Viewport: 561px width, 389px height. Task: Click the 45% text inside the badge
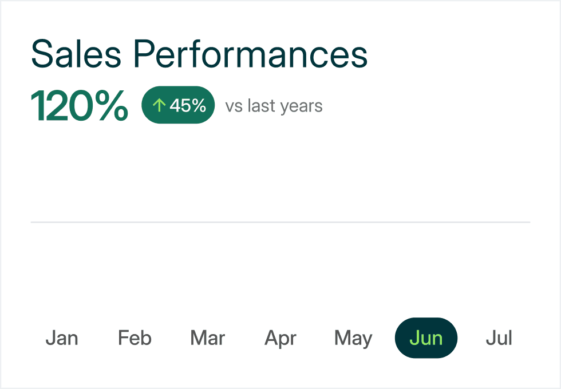click(188, 105)
